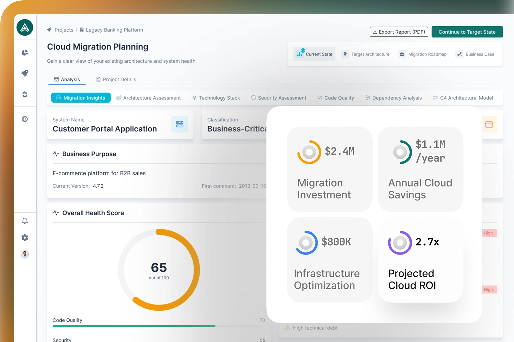Open Architecture Assessment sub-tab
This screenshot has width=514, height=342.
[148, 98]
